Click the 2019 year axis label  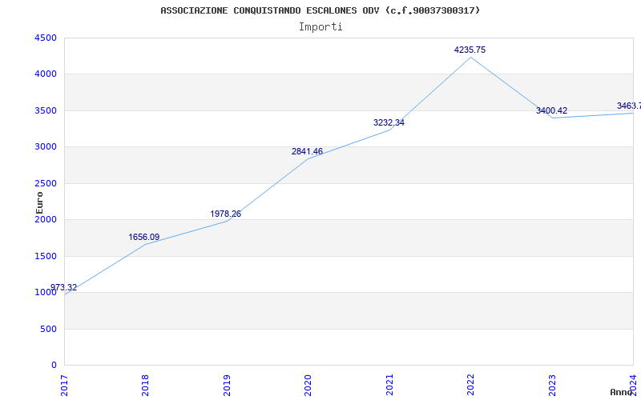(227, 386)
